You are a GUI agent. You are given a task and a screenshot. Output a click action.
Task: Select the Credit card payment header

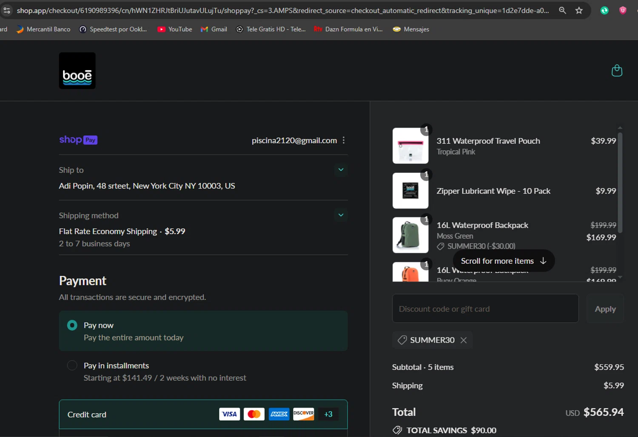[x=203, y=414]
